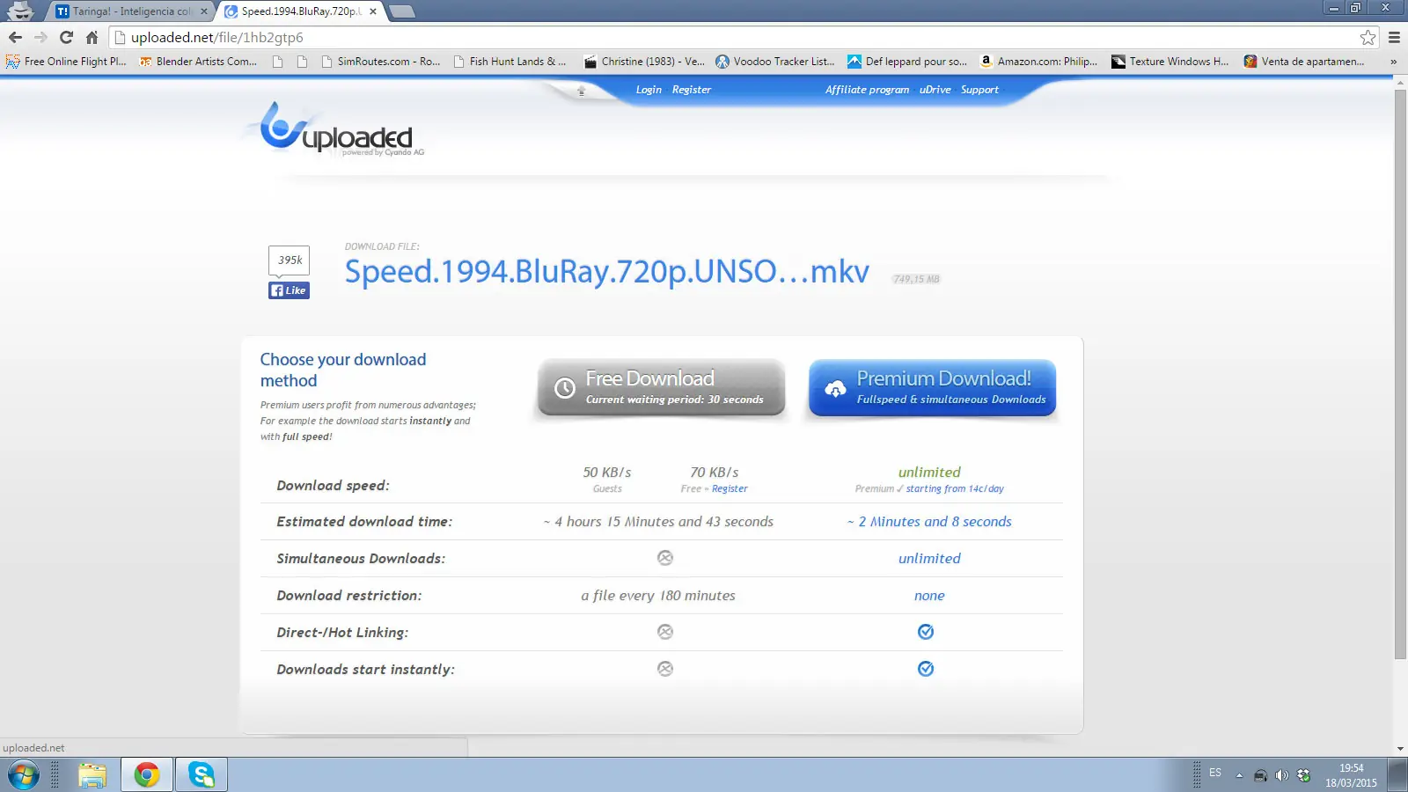The height and width of the screenshot is (792, 1408).
Task: Click the page vertical scrollbar thumb
Action: click(x=1400, y=373)
